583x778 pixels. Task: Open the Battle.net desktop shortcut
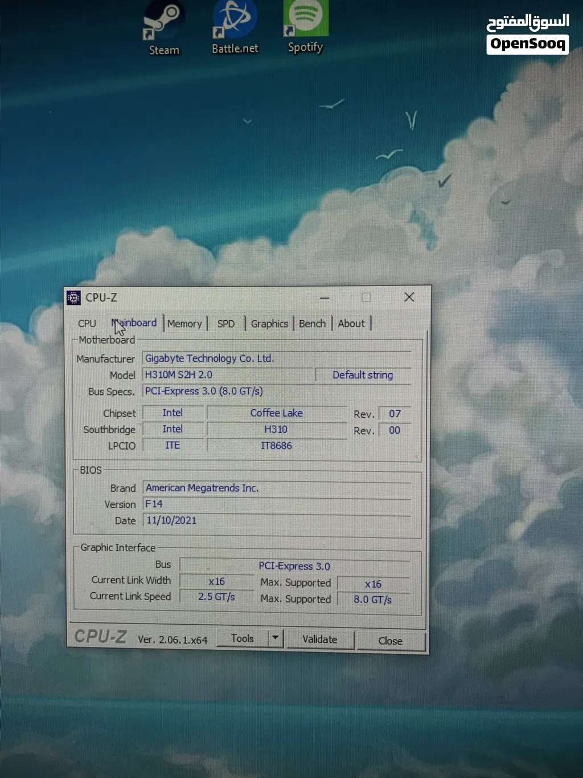pos(235,27)
